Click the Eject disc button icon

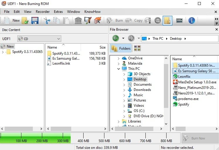pyautogui.click(x=158, y=20)
